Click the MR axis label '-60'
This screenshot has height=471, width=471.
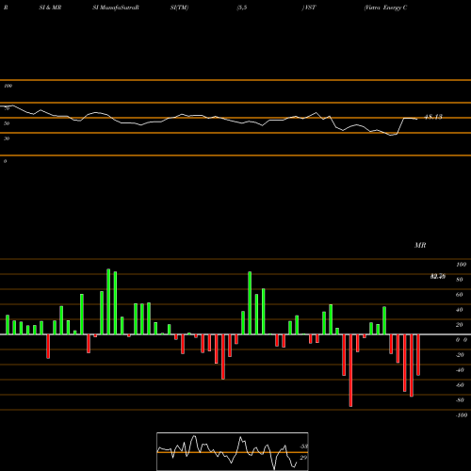pyautogui.click(x=460, y=385)
